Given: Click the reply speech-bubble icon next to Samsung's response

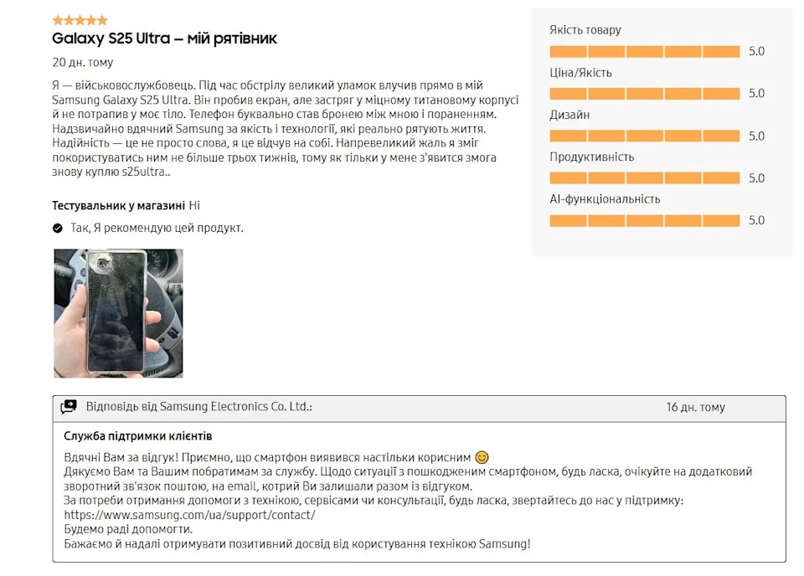Looking at the screenshot, I should pos(69,407).
